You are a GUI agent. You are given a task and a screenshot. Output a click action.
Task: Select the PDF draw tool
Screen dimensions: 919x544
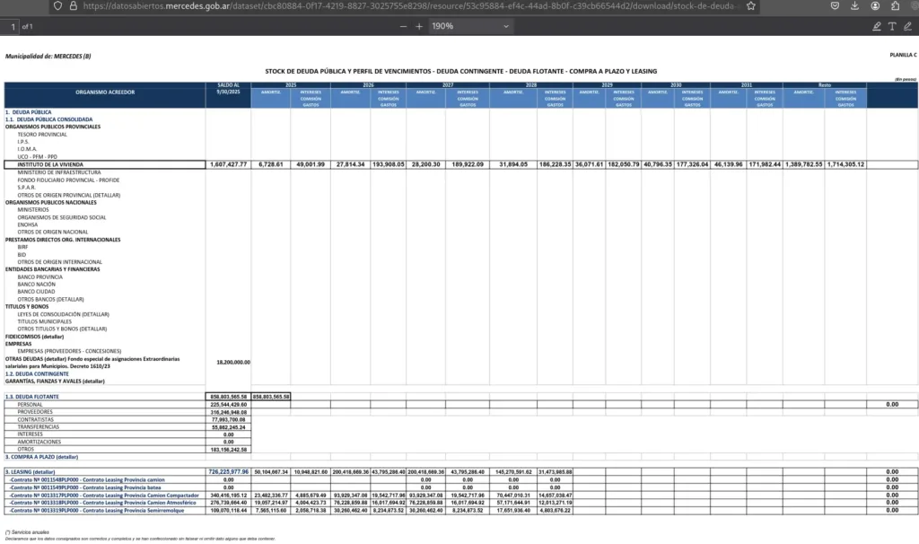(908, 26)
